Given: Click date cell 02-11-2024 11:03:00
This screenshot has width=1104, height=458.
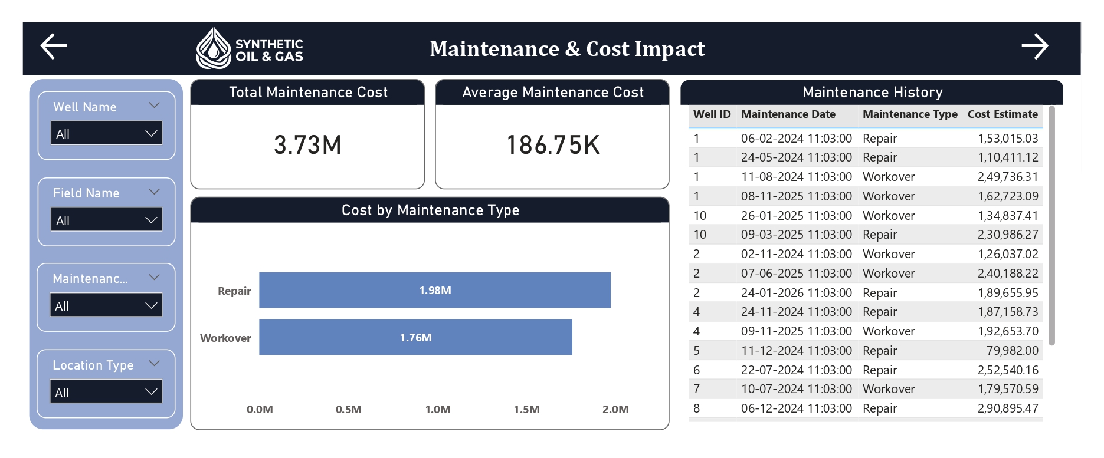Looking at the screenshot, I should click(x=797, y=254).
